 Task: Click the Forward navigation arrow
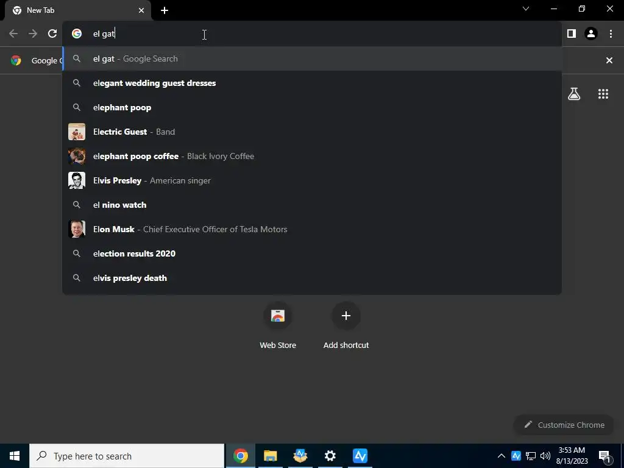(x=33, y=34)
